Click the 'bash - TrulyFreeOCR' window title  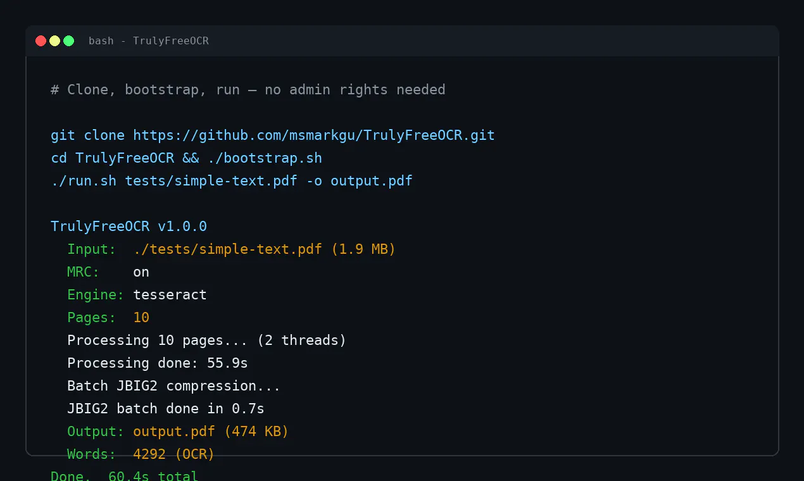tap(149, 41)
